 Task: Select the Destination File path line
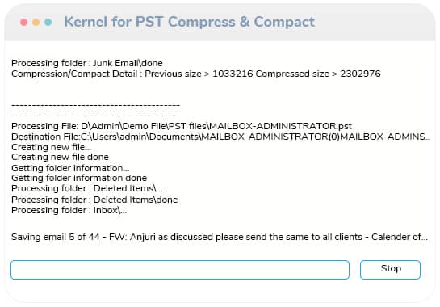coord(220,137)
